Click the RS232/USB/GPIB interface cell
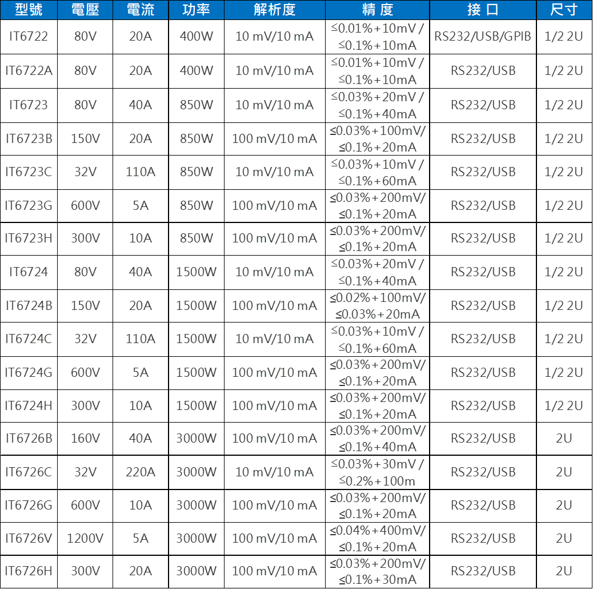This screenshot has height=589, width=593. pyautogui.click(x=483, y=37)
